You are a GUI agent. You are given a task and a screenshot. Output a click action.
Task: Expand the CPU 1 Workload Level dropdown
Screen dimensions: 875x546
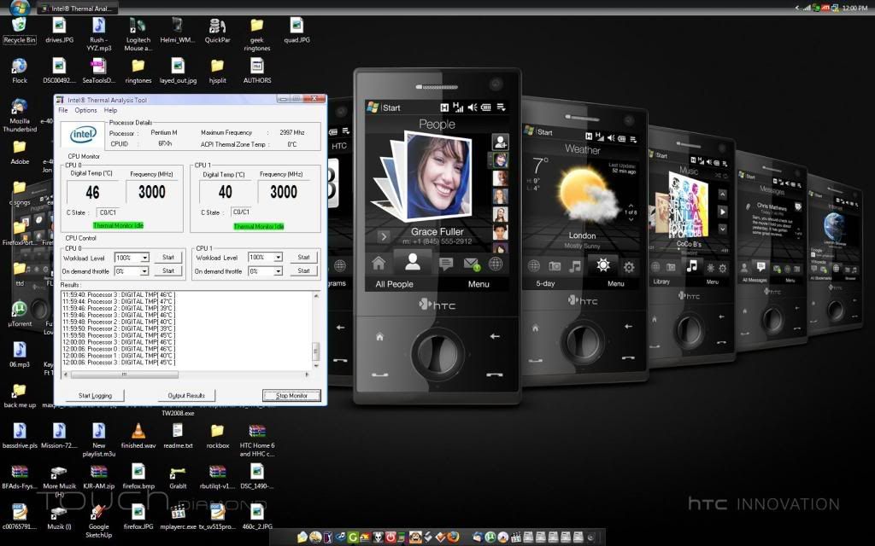coord(278,258)
